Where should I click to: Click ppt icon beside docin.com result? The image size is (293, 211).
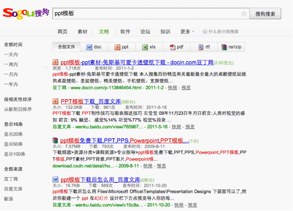point(55,62)
